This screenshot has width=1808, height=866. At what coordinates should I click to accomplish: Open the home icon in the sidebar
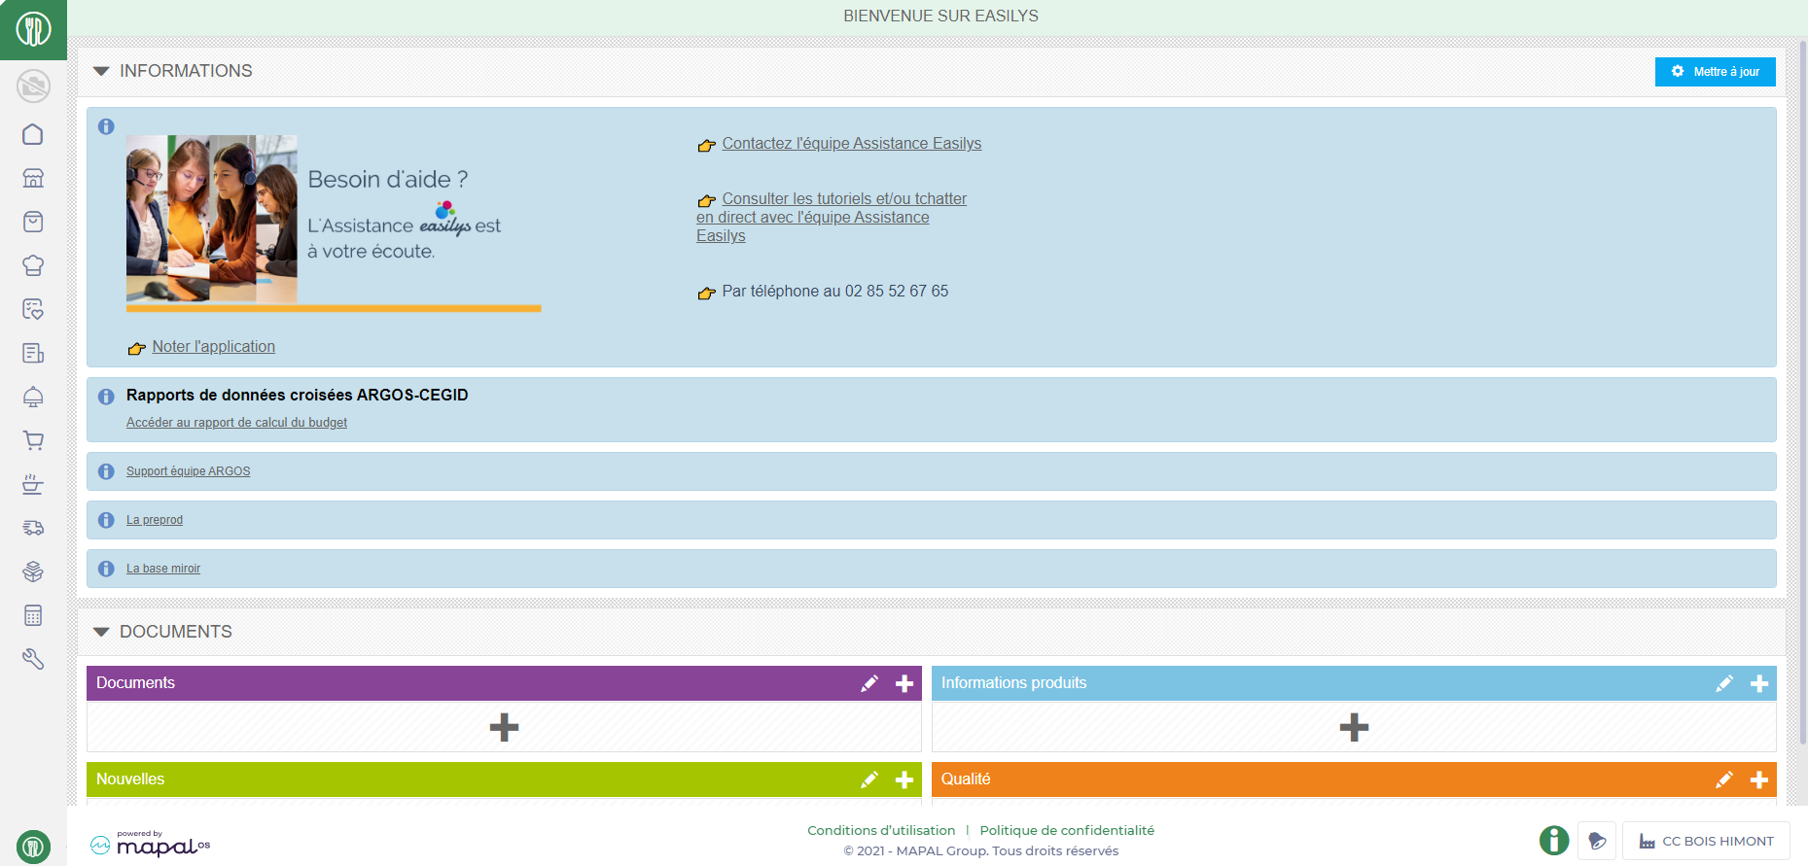coord(33,134)
